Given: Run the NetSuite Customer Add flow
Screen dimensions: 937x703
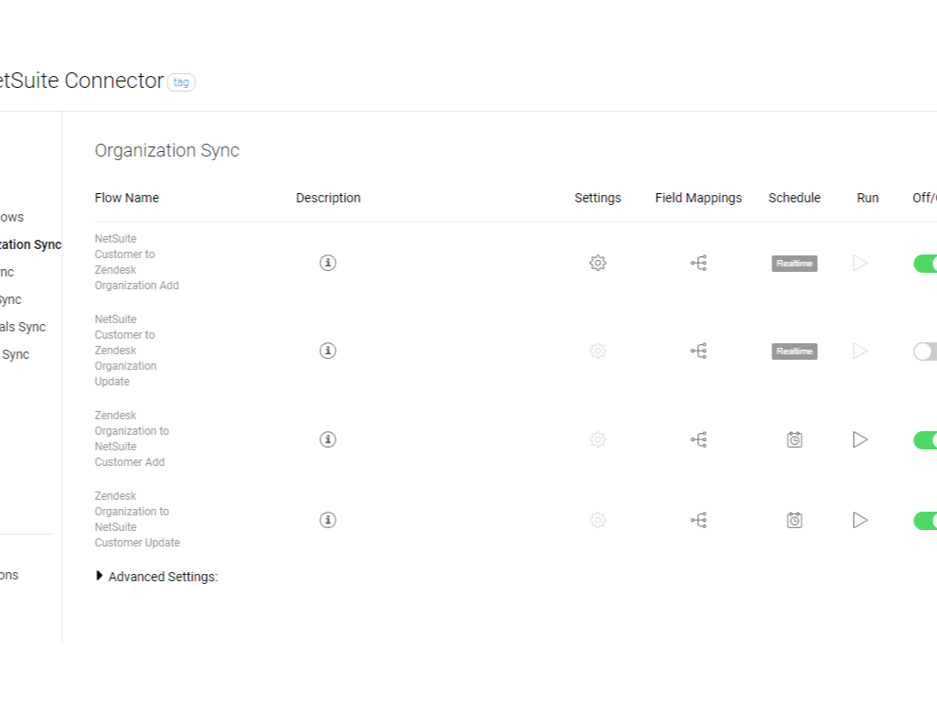Looking at the screenshot, I should 860,439.
